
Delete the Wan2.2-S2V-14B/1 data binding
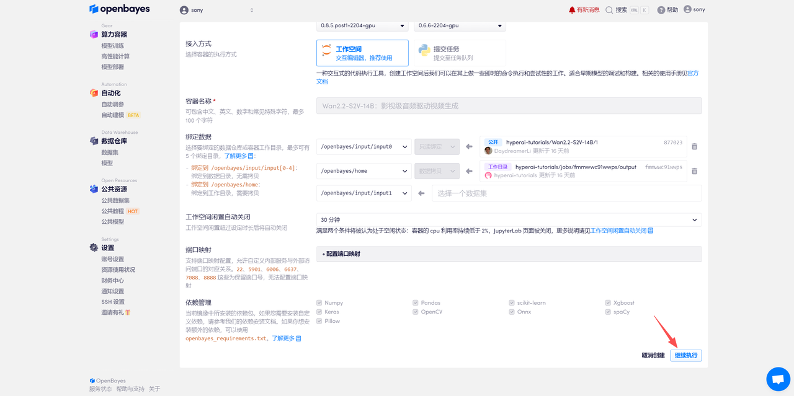coord(694,147)
